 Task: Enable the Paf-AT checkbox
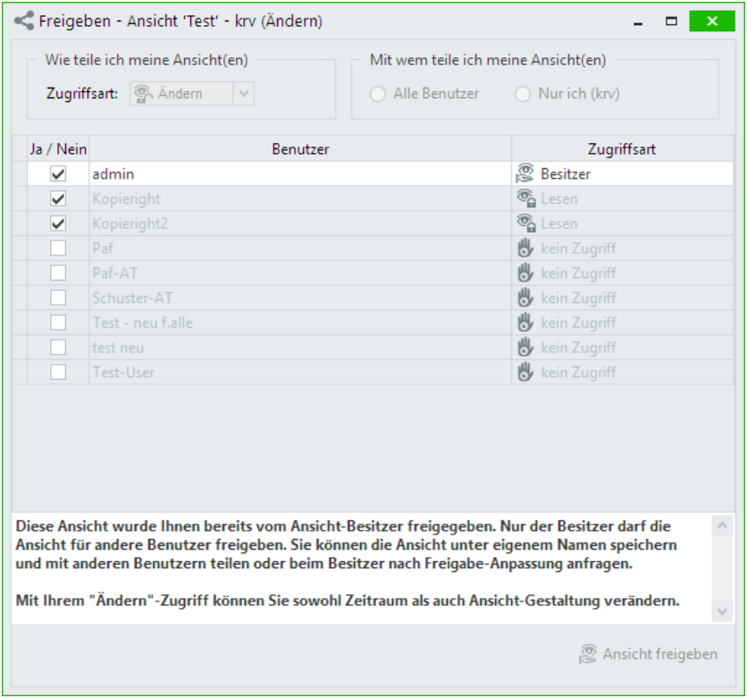58,273
